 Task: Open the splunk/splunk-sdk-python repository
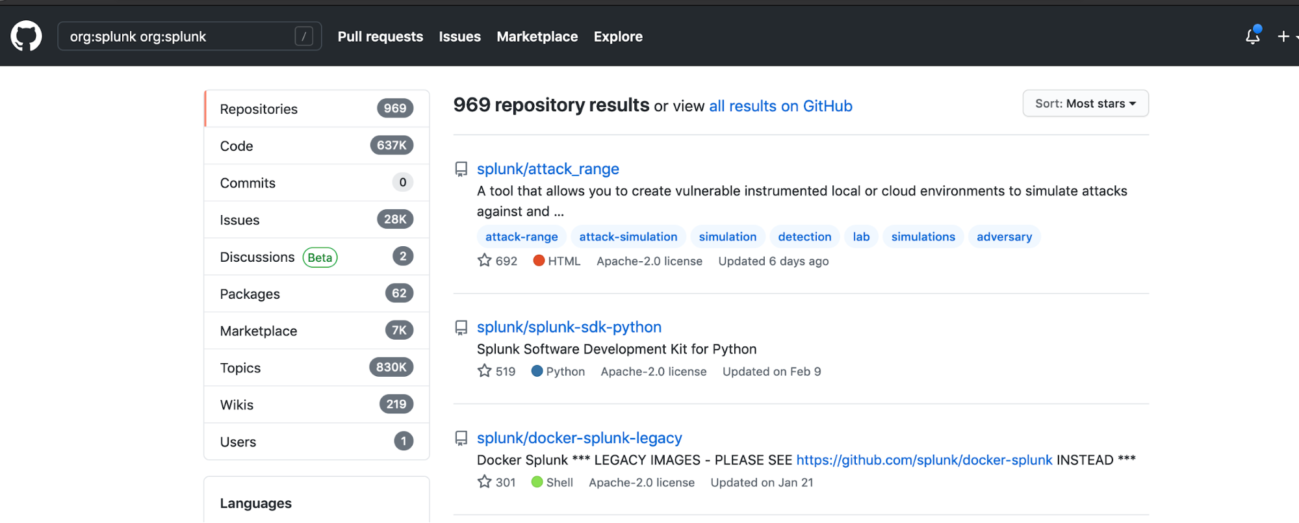coord(569,327)
